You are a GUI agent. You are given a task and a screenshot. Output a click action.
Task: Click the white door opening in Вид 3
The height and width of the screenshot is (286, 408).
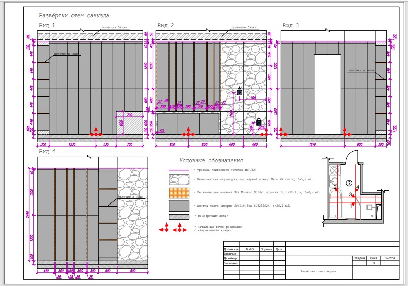point(328,94)
